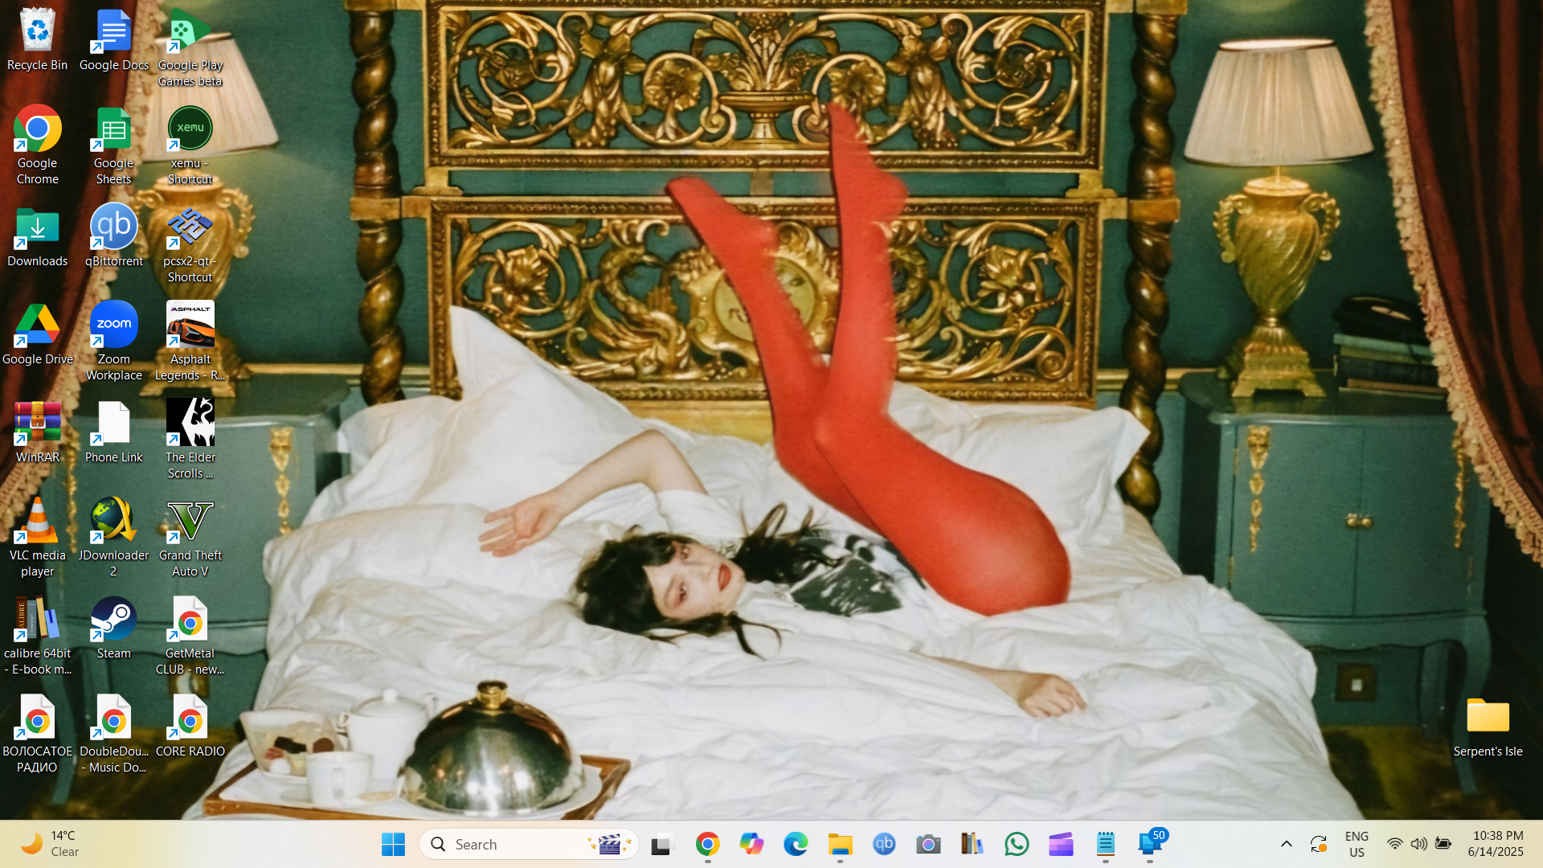Open DoubleDou... Music Do... shortcut
The width and height of the screenshot is (1543, 868).
pos(113,735)
